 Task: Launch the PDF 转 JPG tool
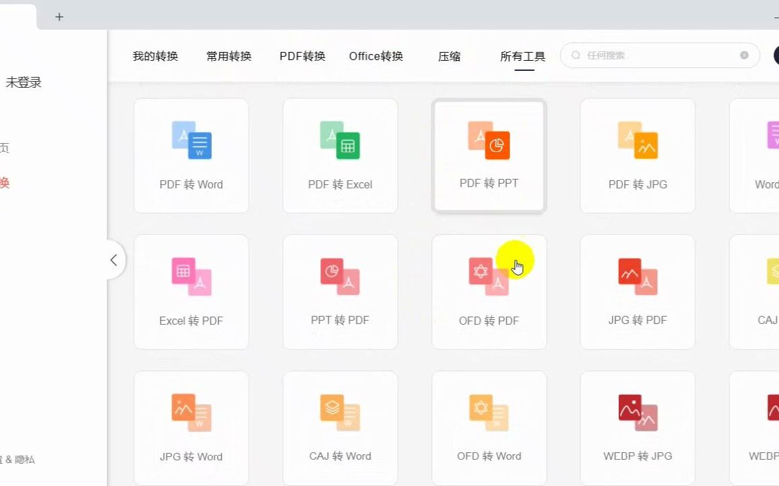(x=637, y=155)
